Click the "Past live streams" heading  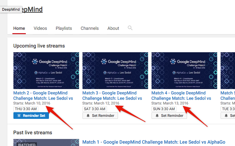[33, 133]
